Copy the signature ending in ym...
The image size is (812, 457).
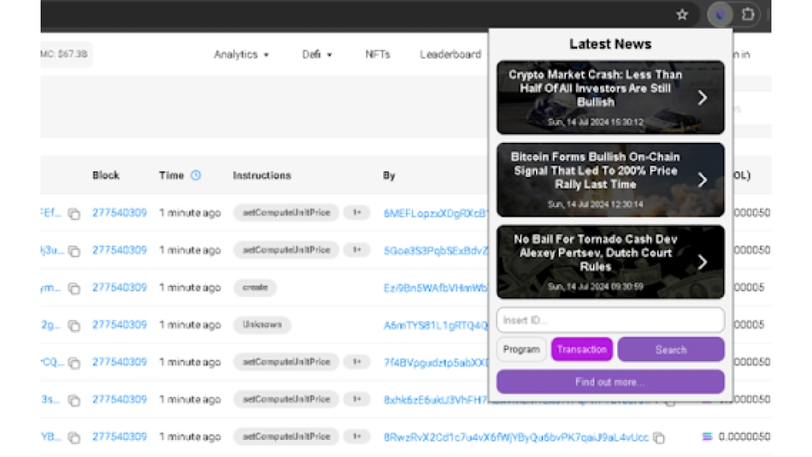coord(74,288)
